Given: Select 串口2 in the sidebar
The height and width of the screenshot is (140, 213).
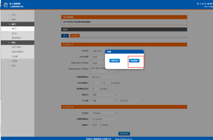Looking at the screenshot, I should point(14,33).
